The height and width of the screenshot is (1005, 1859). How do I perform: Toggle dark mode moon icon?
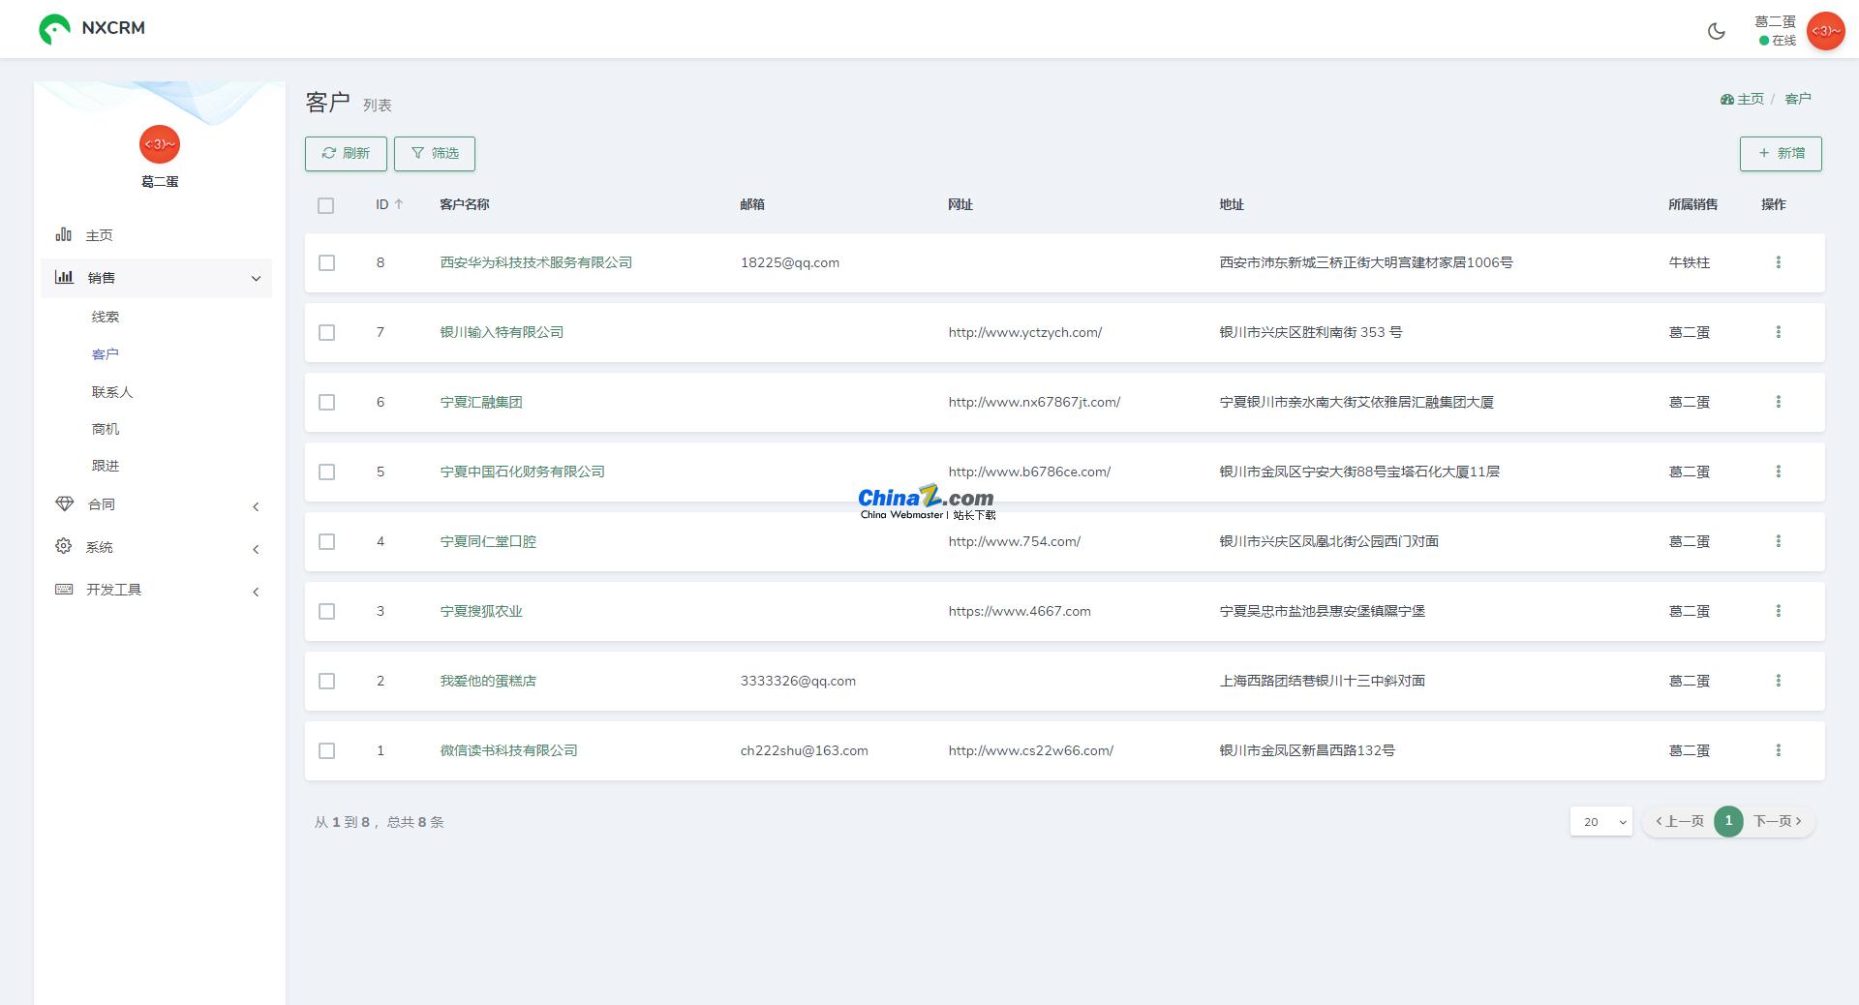click(1716, 31)
